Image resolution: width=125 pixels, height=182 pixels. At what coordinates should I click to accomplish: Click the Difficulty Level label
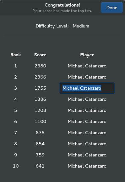(x=52, y=26)
